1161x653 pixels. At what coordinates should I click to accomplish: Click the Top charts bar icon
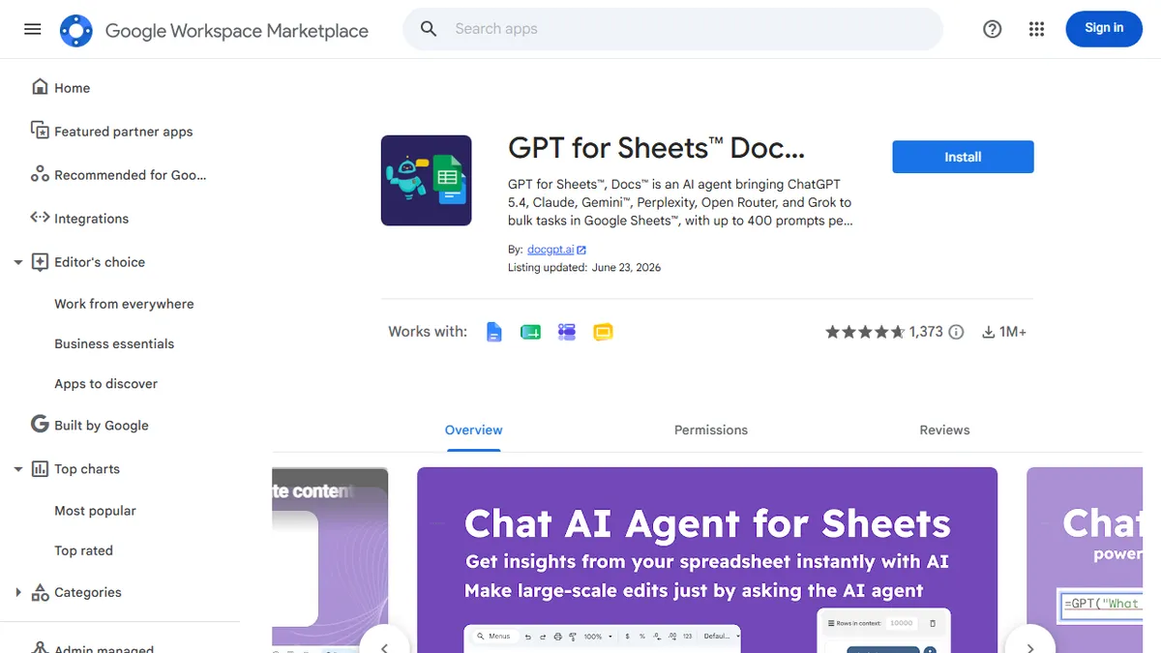tap(40, 468)
